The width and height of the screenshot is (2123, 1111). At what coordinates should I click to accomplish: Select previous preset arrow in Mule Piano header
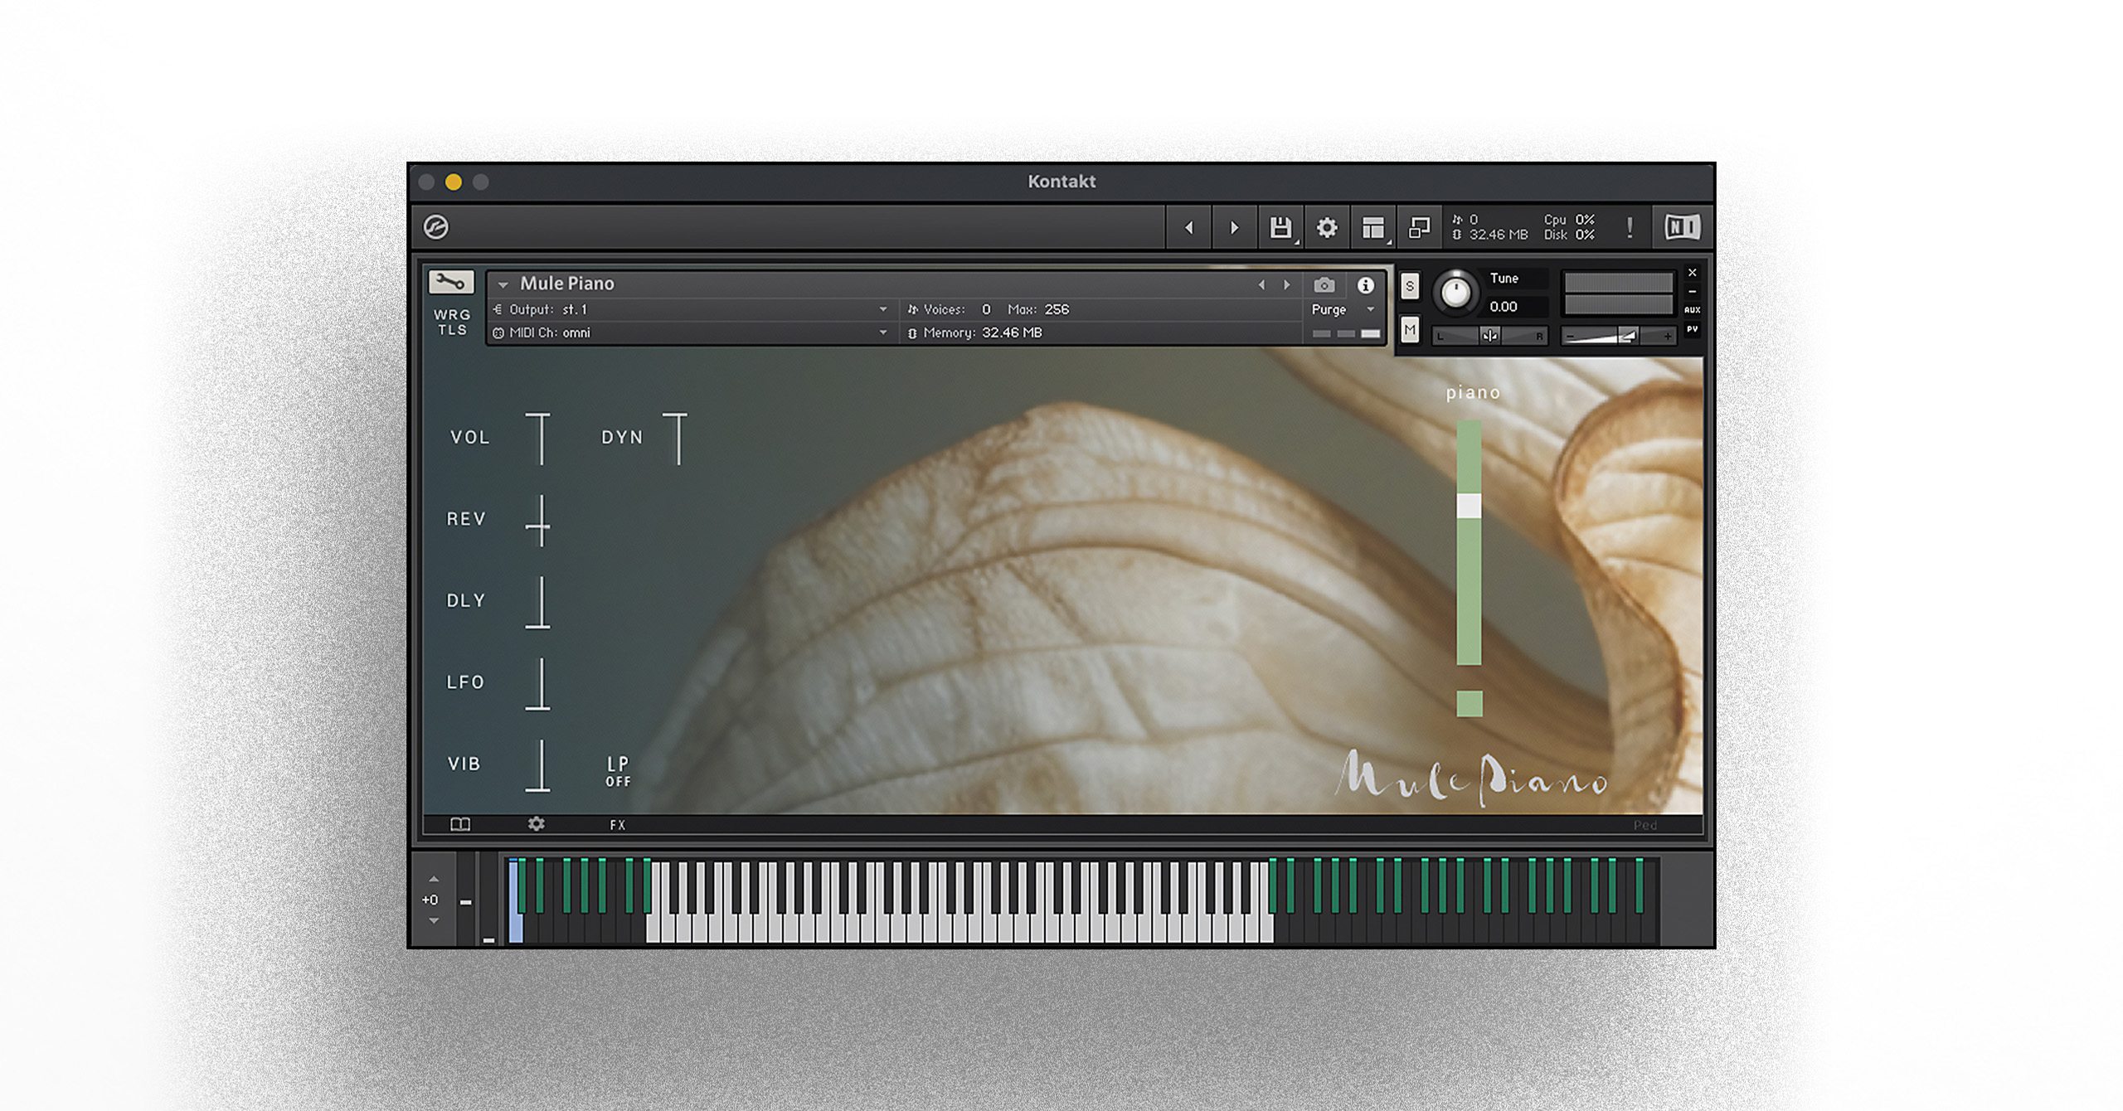pos(1261,284)
